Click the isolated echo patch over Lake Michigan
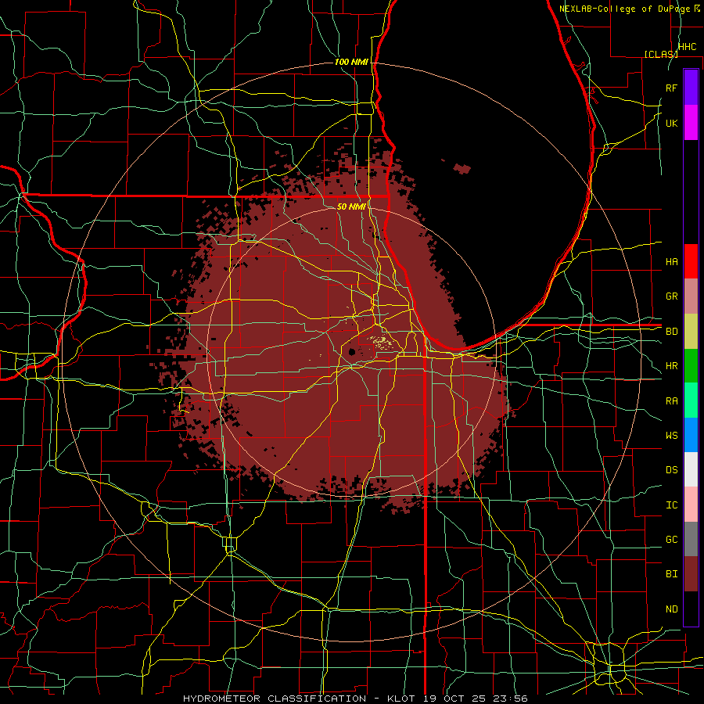The image size is (704, 704). 462,169
